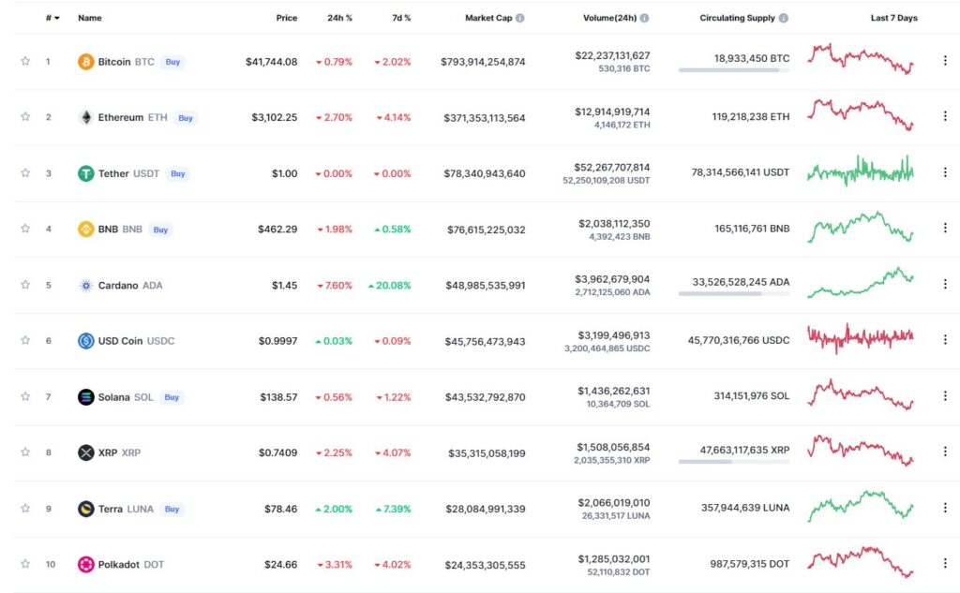
Task: Sort by the Circulating Supply header
Action: (x=737, y=19)
